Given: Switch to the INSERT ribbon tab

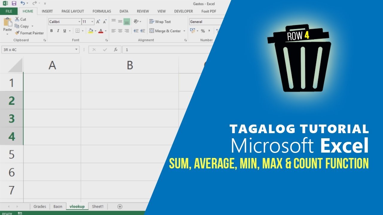Looking at the screenshot, I should (47, 11).
